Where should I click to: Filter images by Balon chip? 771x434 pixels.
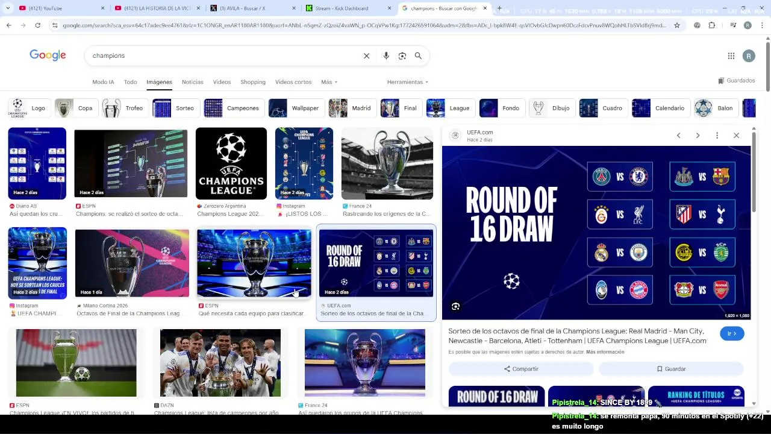pyautogui.click(x=716, y=108)
